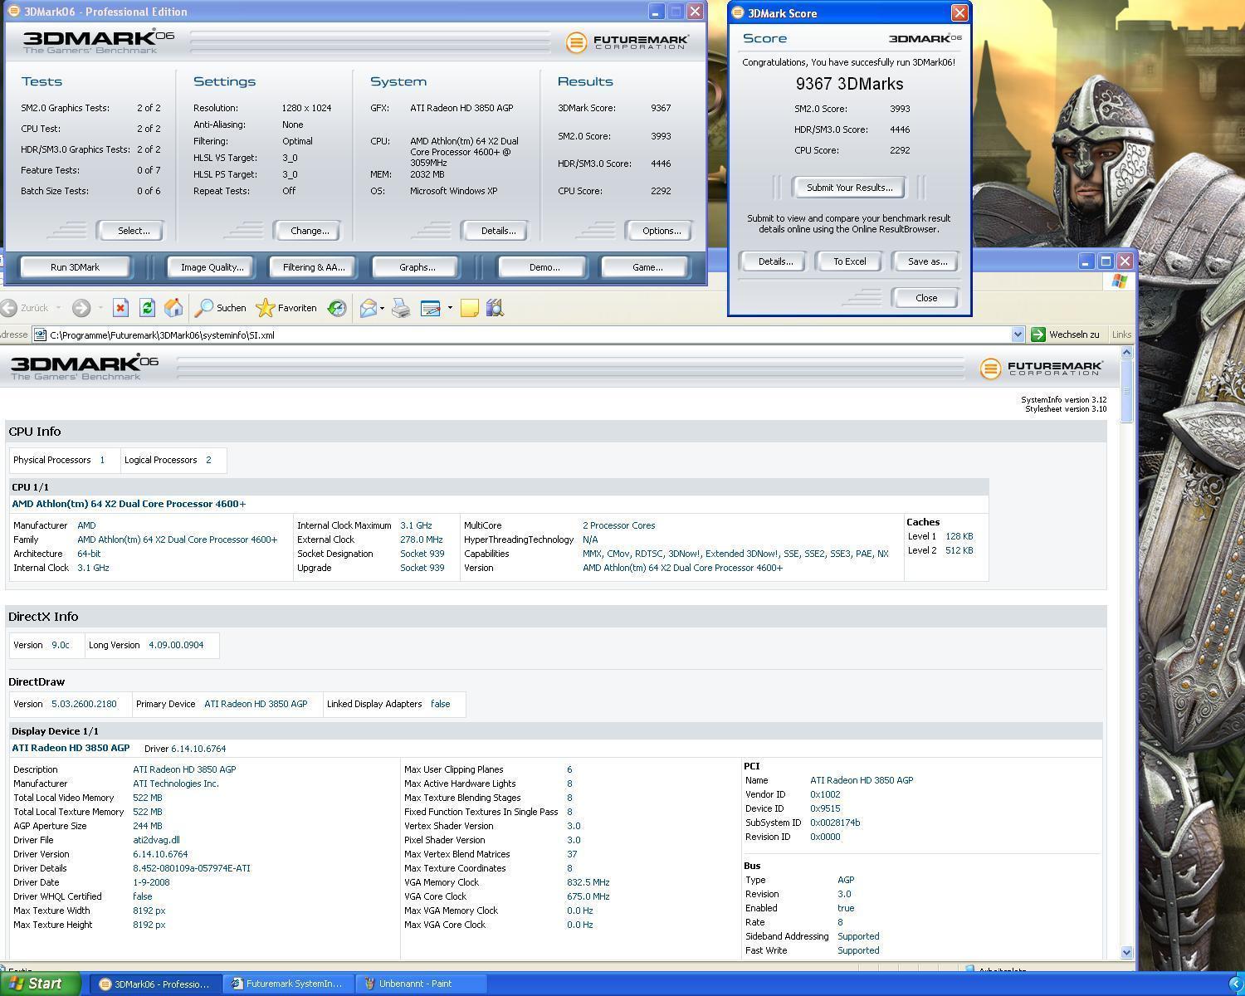Screen dimensions: 1245x996
Task: Start the Demo... button
Action: tap(544, 267)
